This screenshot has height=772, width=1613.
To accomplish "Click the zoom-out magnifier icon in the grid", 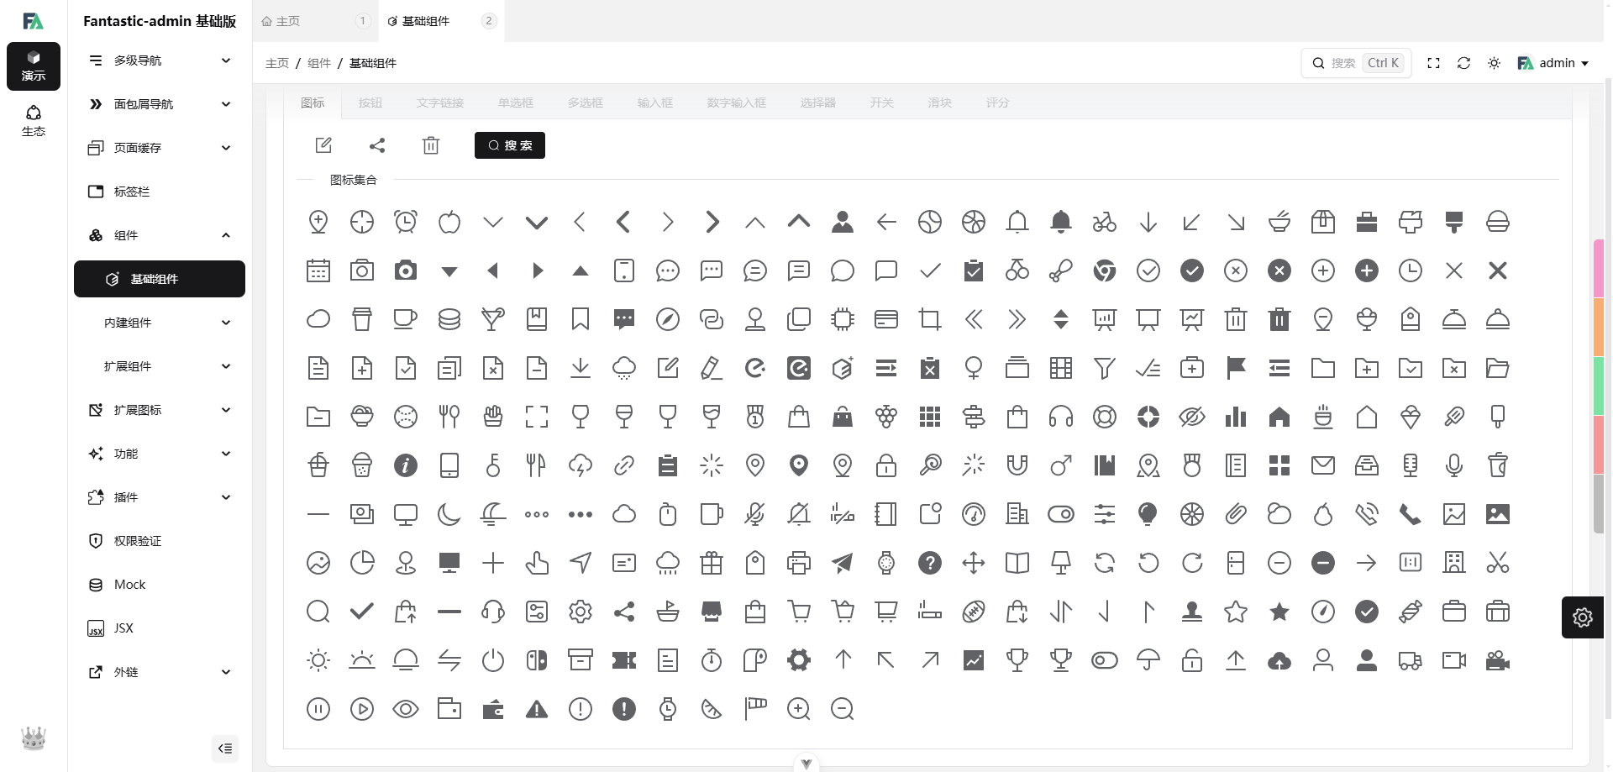I will pyautogui.click(x=843, y=709).
